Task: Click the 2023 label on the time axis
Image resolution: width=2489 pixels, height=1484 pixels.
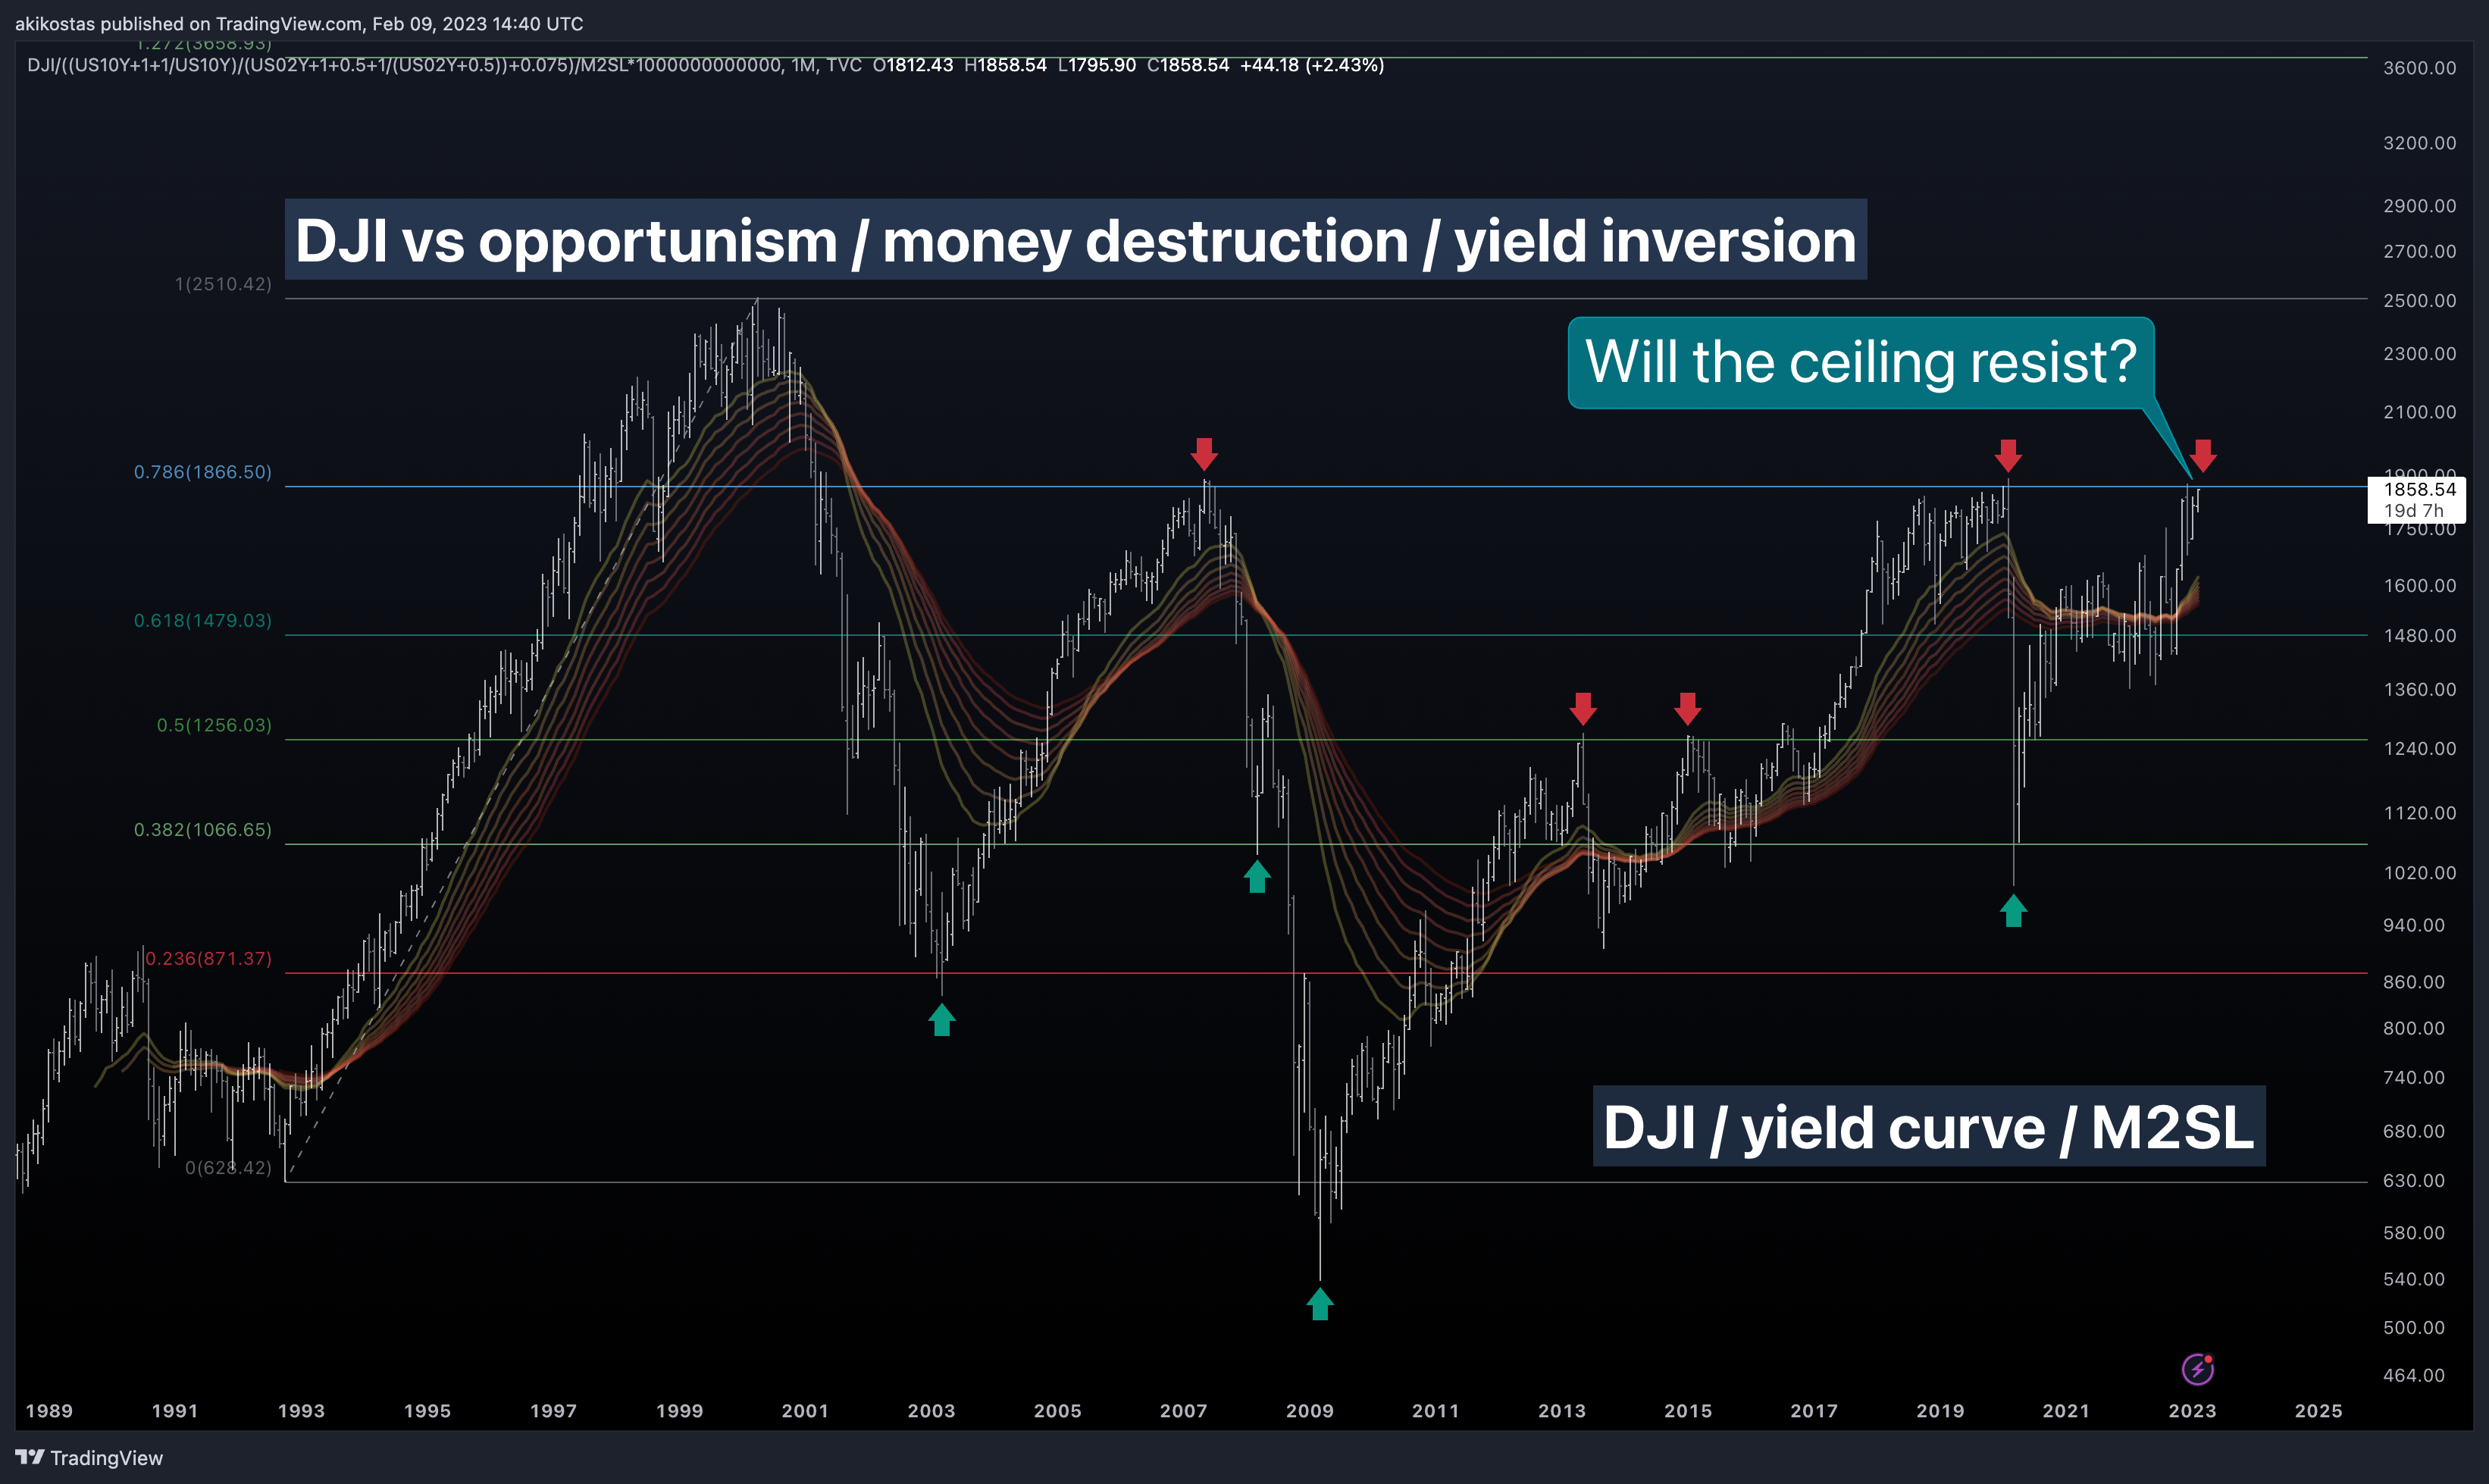Action: click(x=2192, y=1411)
